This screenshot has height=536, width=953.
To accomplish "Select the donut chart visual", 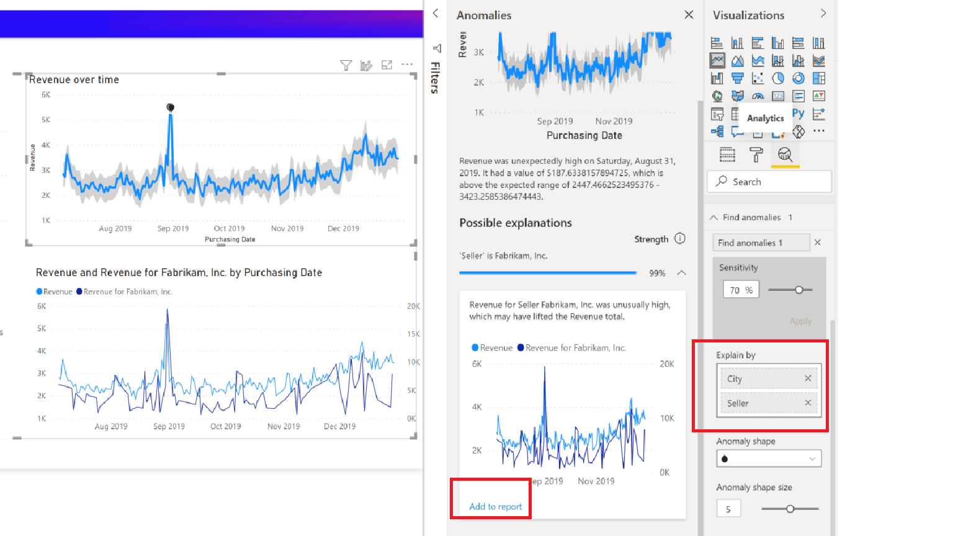I will pos(799,78).
